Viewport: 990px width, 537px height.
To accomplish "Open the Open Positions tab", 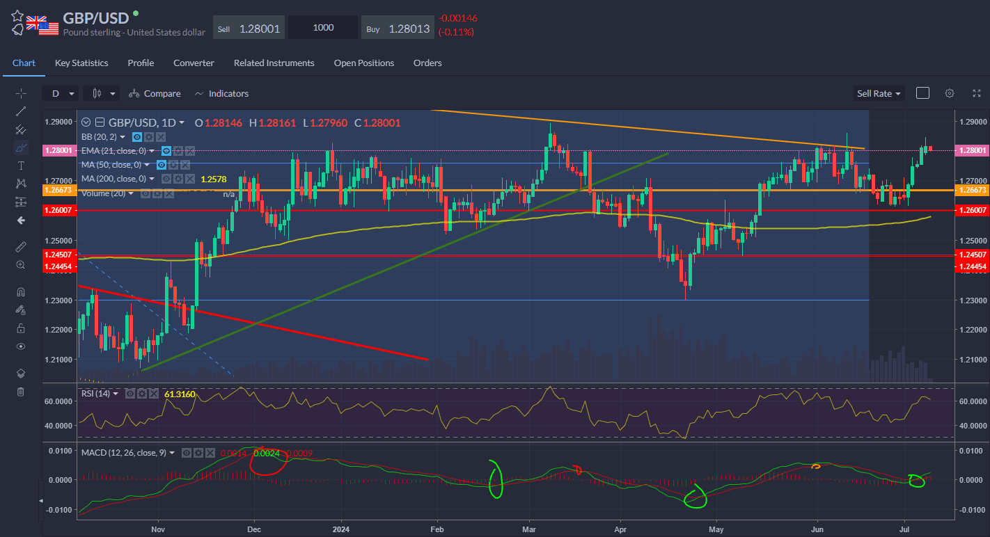I will (x=363, y=63).
